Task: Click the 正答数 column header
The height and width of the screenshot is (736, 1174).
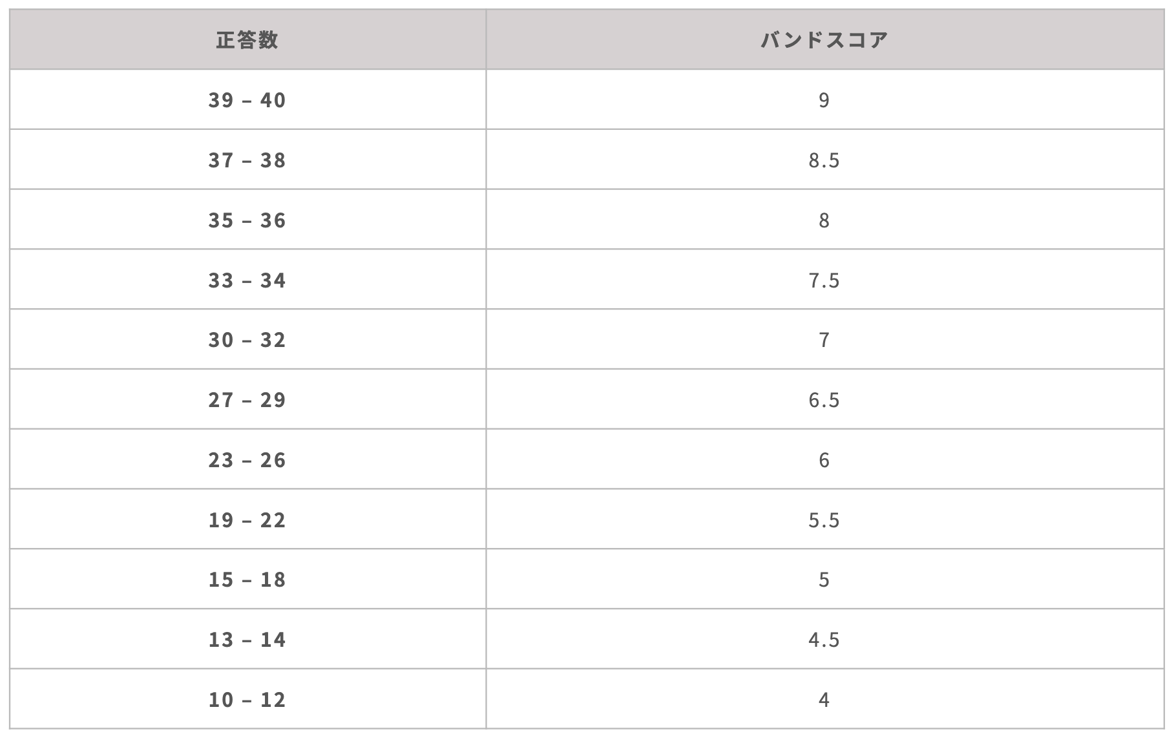Action: click(x=247, y=39)
